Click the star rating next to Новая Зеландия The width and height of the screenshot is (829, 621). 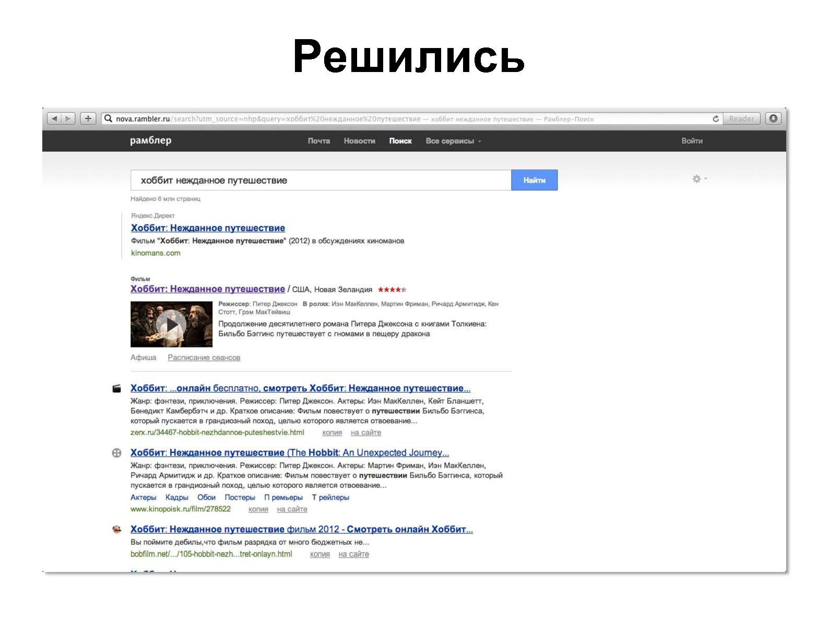click(392, 290)
